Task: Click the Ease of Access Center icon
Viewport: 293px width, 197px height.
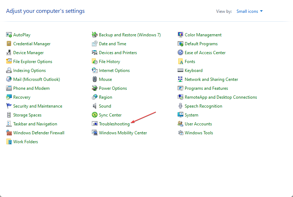Action: (180, 53)
